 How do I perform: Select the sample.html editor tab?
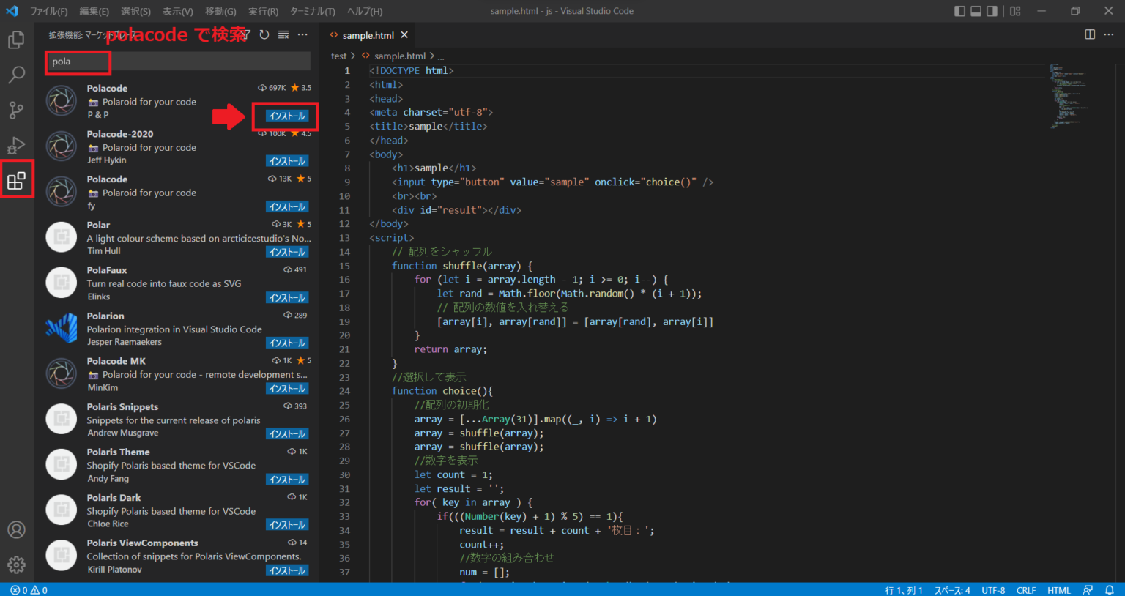pos(368,34)
